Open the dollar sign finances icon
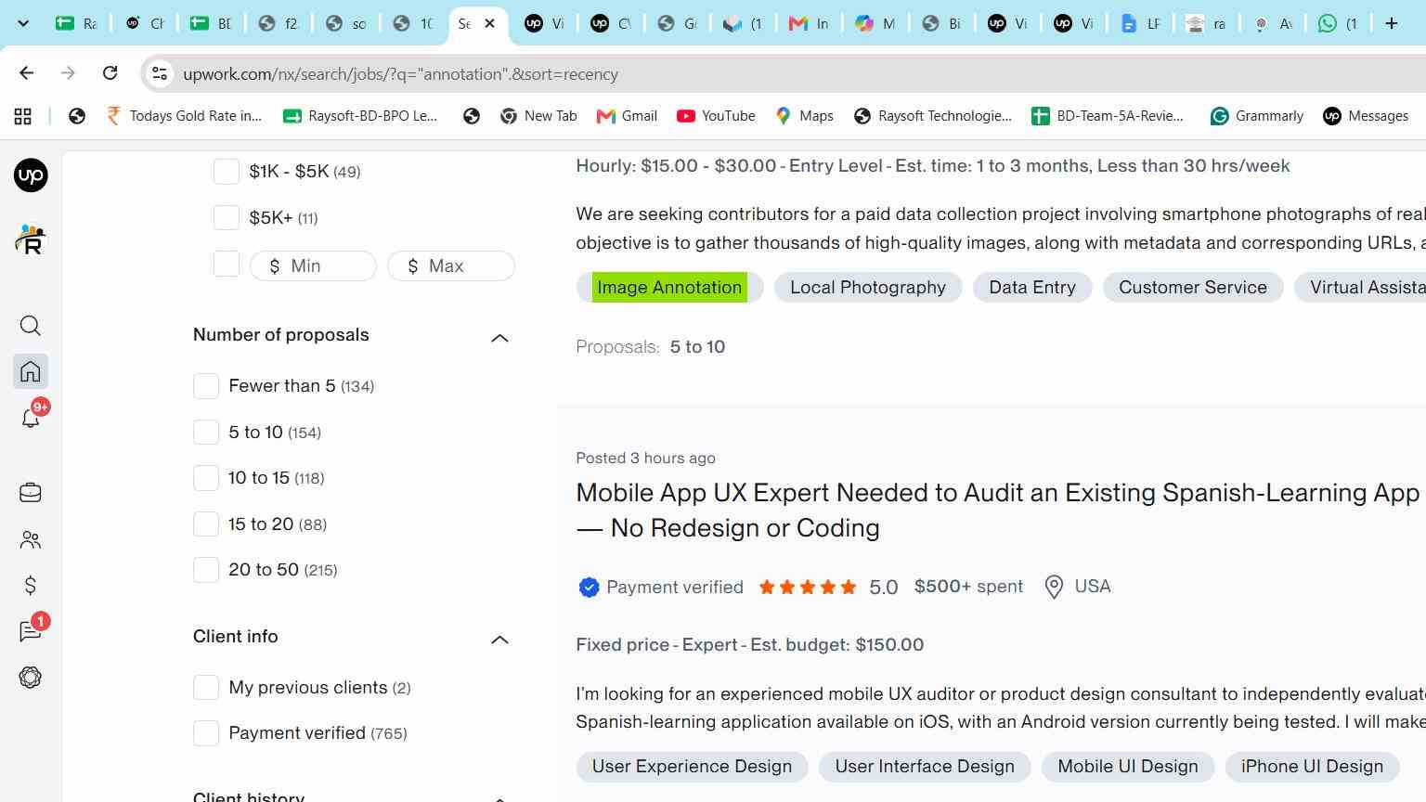1426x802 pixels. coord(31,586)
